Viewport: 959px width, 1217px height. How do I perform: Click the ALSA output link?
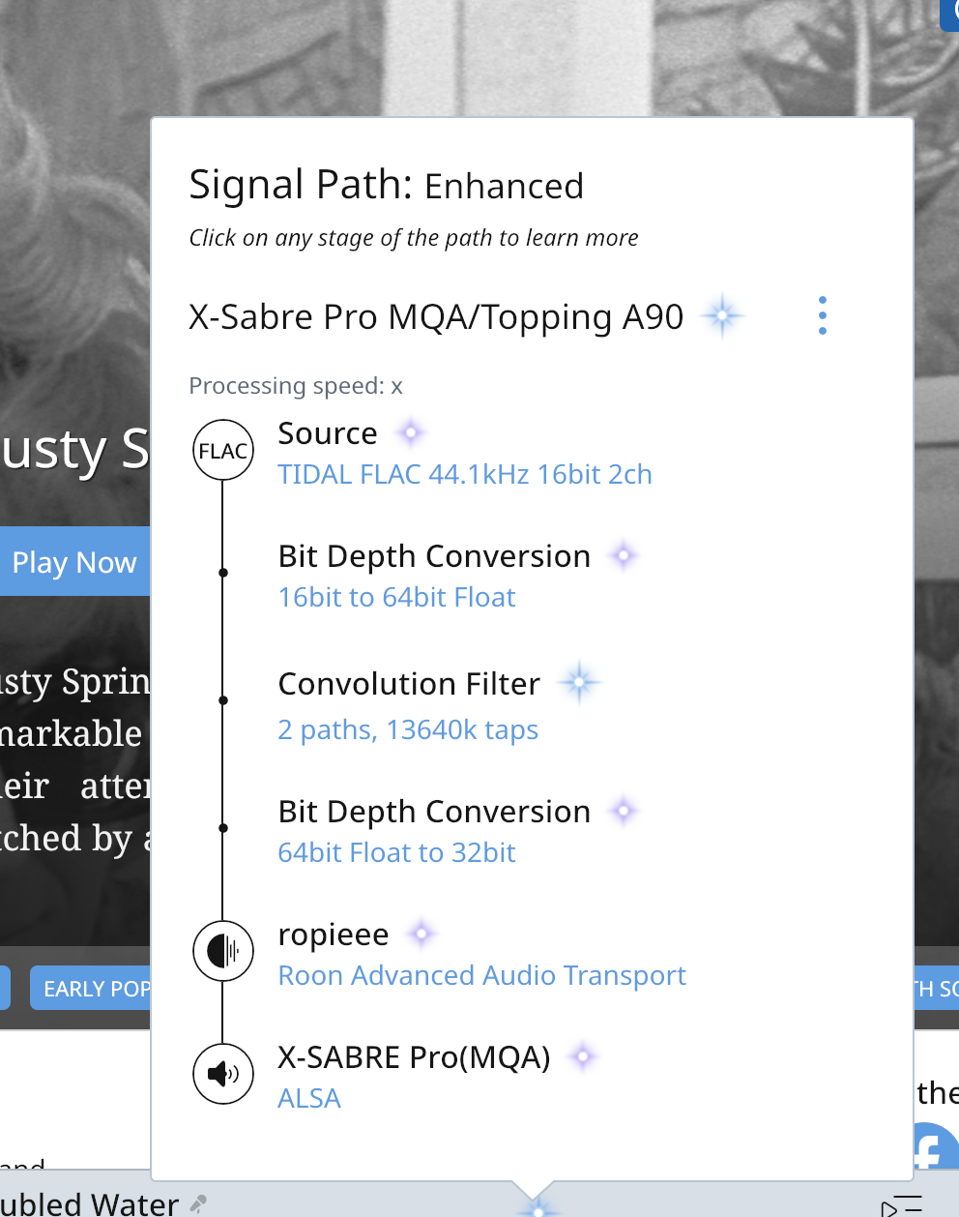tap(309, 1099)
